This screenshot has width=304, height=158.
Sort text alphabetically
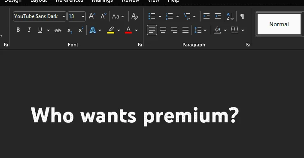pyautogui.click(x=230, y=16)
